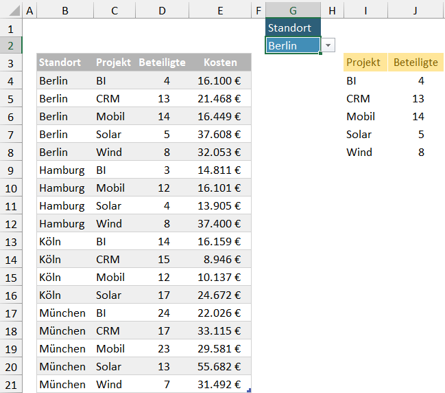Select the cost cell 16.449 €

point(220,117)
